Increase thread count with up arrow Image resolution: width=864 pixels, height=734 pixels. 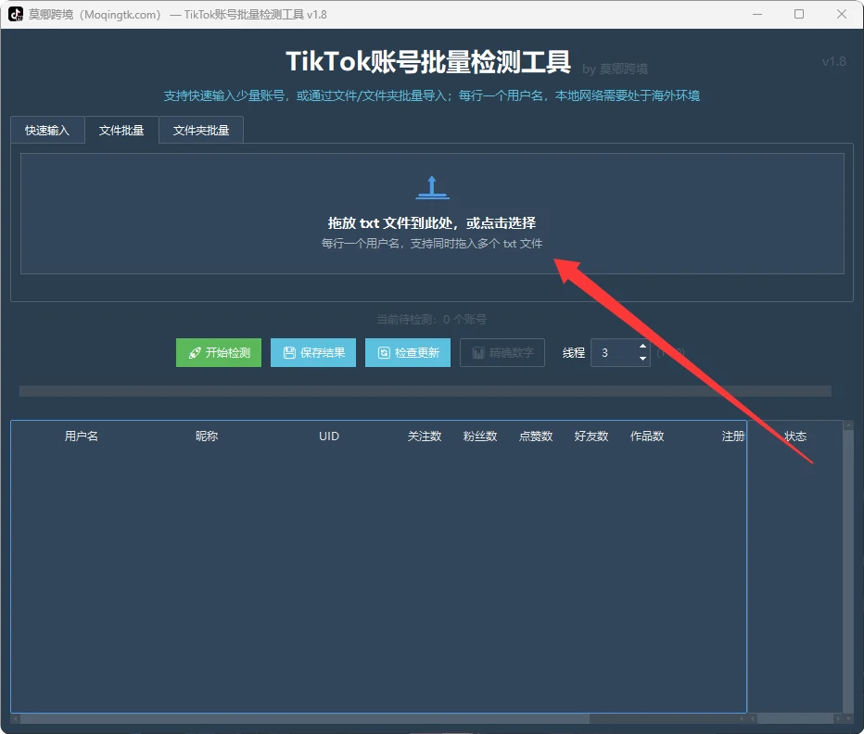click(642, 346)
